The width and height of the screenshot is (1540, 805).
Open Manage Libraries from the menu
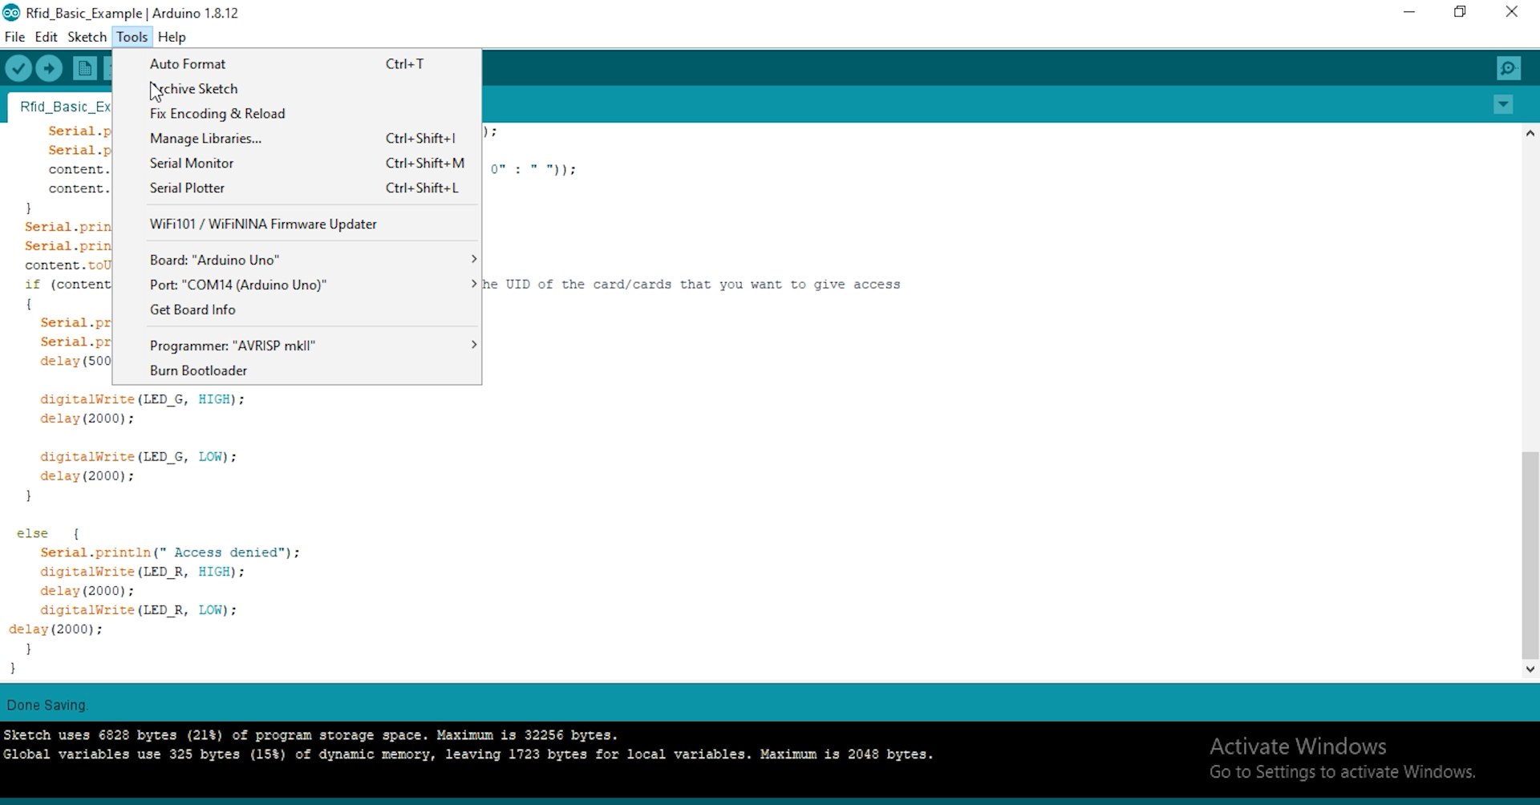(205, 139)
